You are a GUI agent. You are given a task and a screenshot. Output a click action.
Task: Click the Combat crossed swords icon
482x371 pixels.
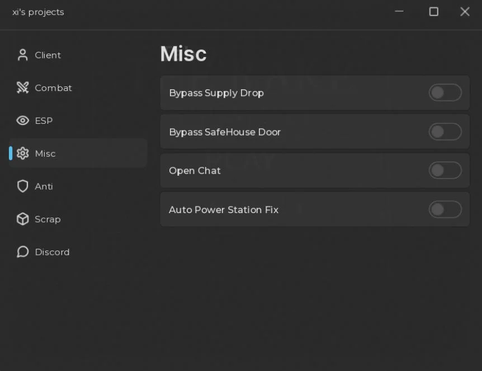(x=22, y=88)
